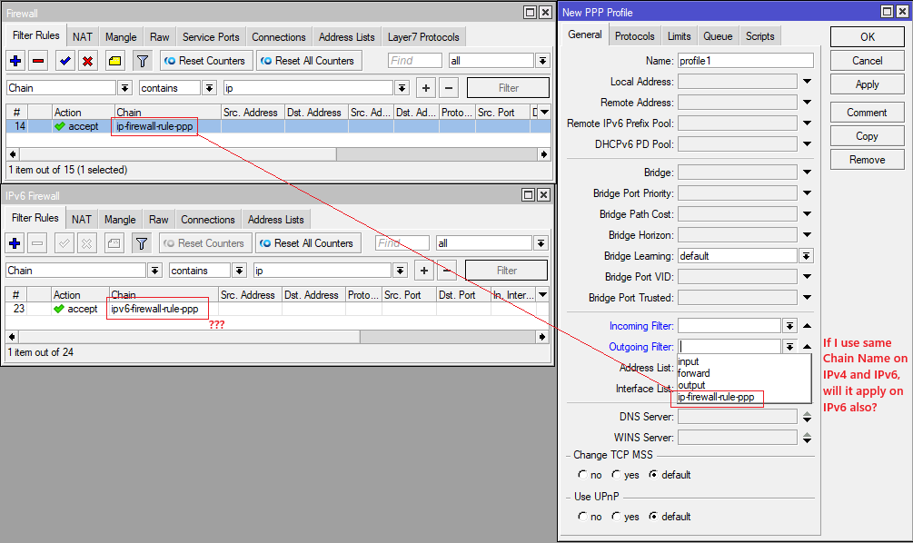Expand the Bridge Learning dropdown
The height and width of the screenshot is (543, 913).
coord(806,255)
